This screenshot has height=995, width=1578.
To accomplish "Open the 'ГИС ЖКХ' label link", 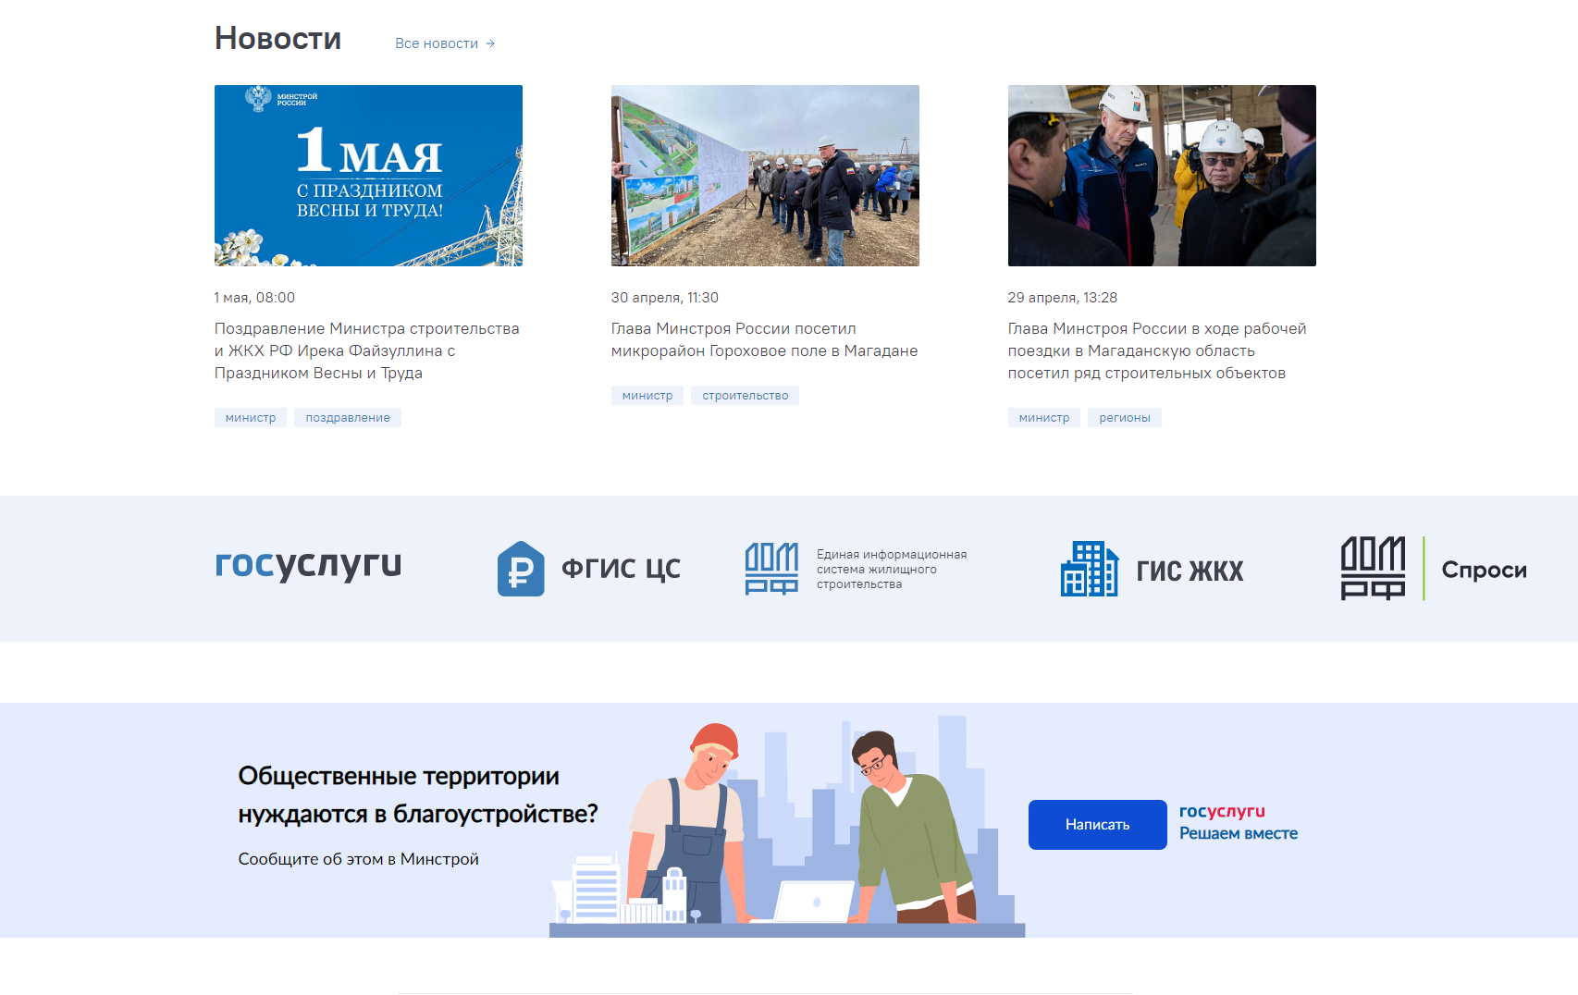I will click(1190, 571).
